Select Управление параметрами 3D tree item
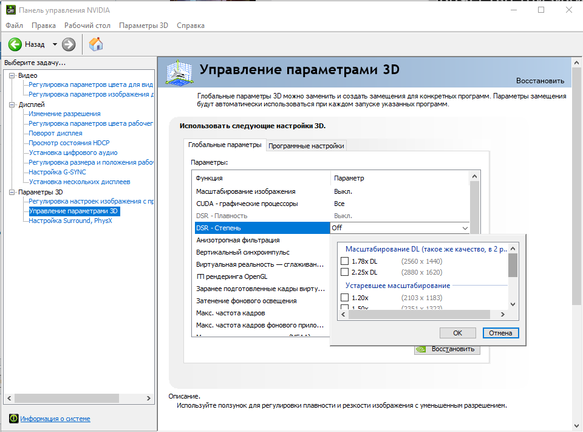The height and width of the screenshot is (432, 583). tap(73, 211)
